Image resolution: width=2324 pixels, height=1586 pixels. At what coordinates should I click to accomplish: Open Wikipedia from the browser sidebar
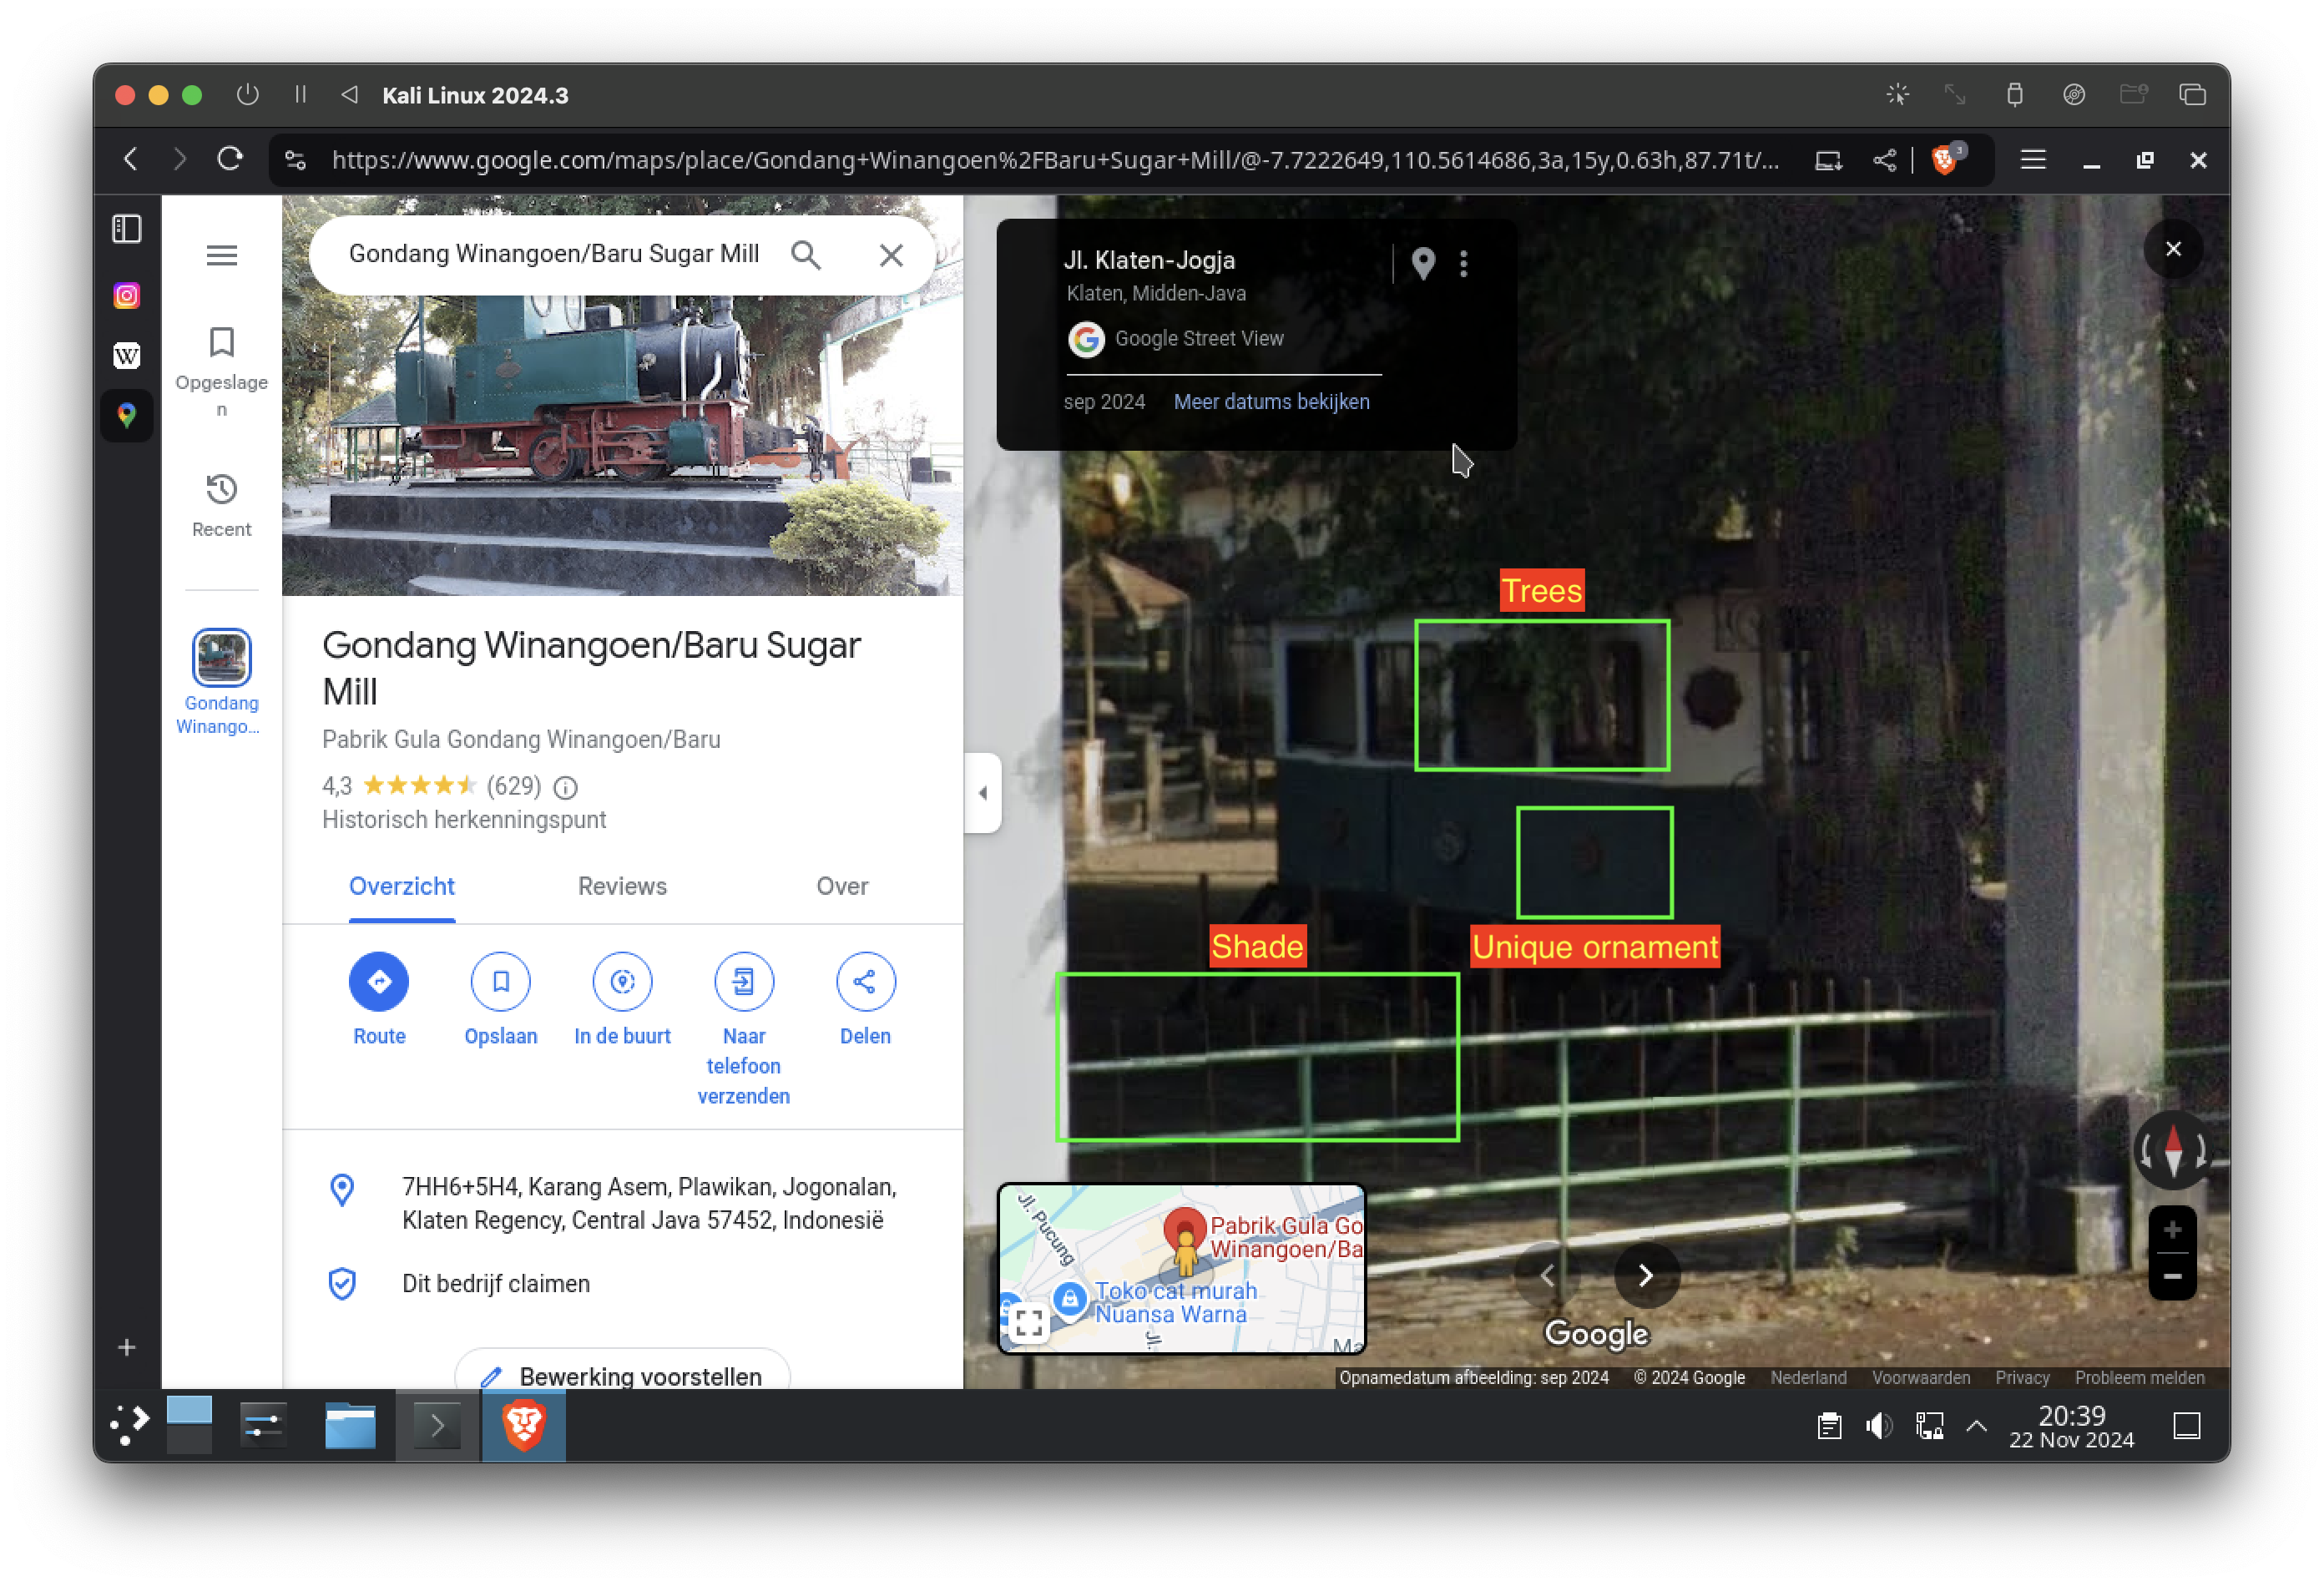127,355
